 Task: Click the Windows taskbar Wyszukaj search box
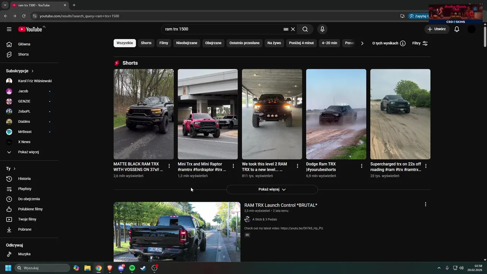[x=42, y=268]
